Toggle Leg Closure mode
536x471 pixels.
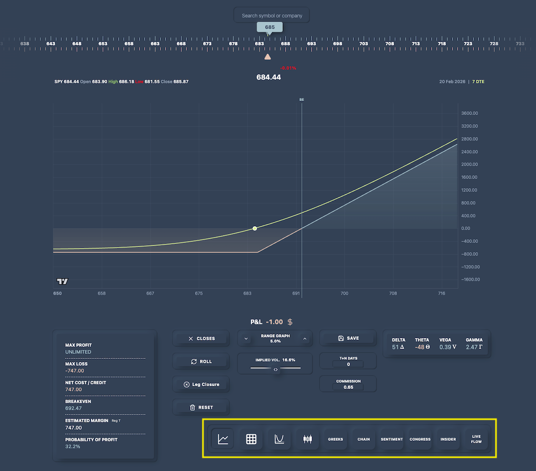pos(201,384)
